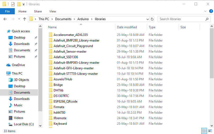This screenshot has height=134, width=214.
Task: Select the Adafruit_BMP280_Library-master folder icon
Action: 50,40
